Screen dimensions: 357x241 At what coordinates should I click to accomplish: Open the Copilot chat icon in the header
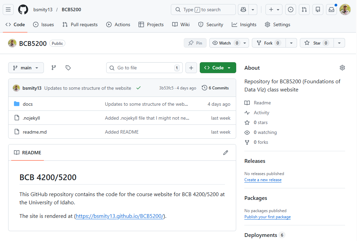point(244,10)
